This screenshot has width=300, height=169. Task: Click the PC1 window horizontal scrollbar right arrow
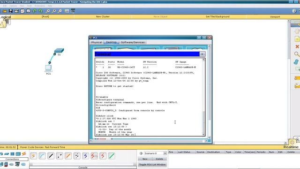(206, 141)
